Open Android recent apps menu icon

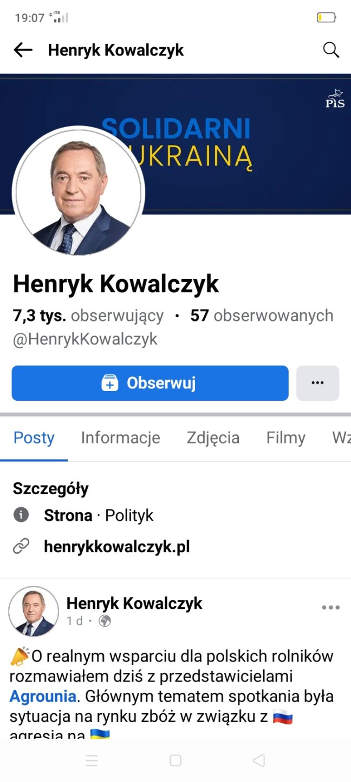92,761
